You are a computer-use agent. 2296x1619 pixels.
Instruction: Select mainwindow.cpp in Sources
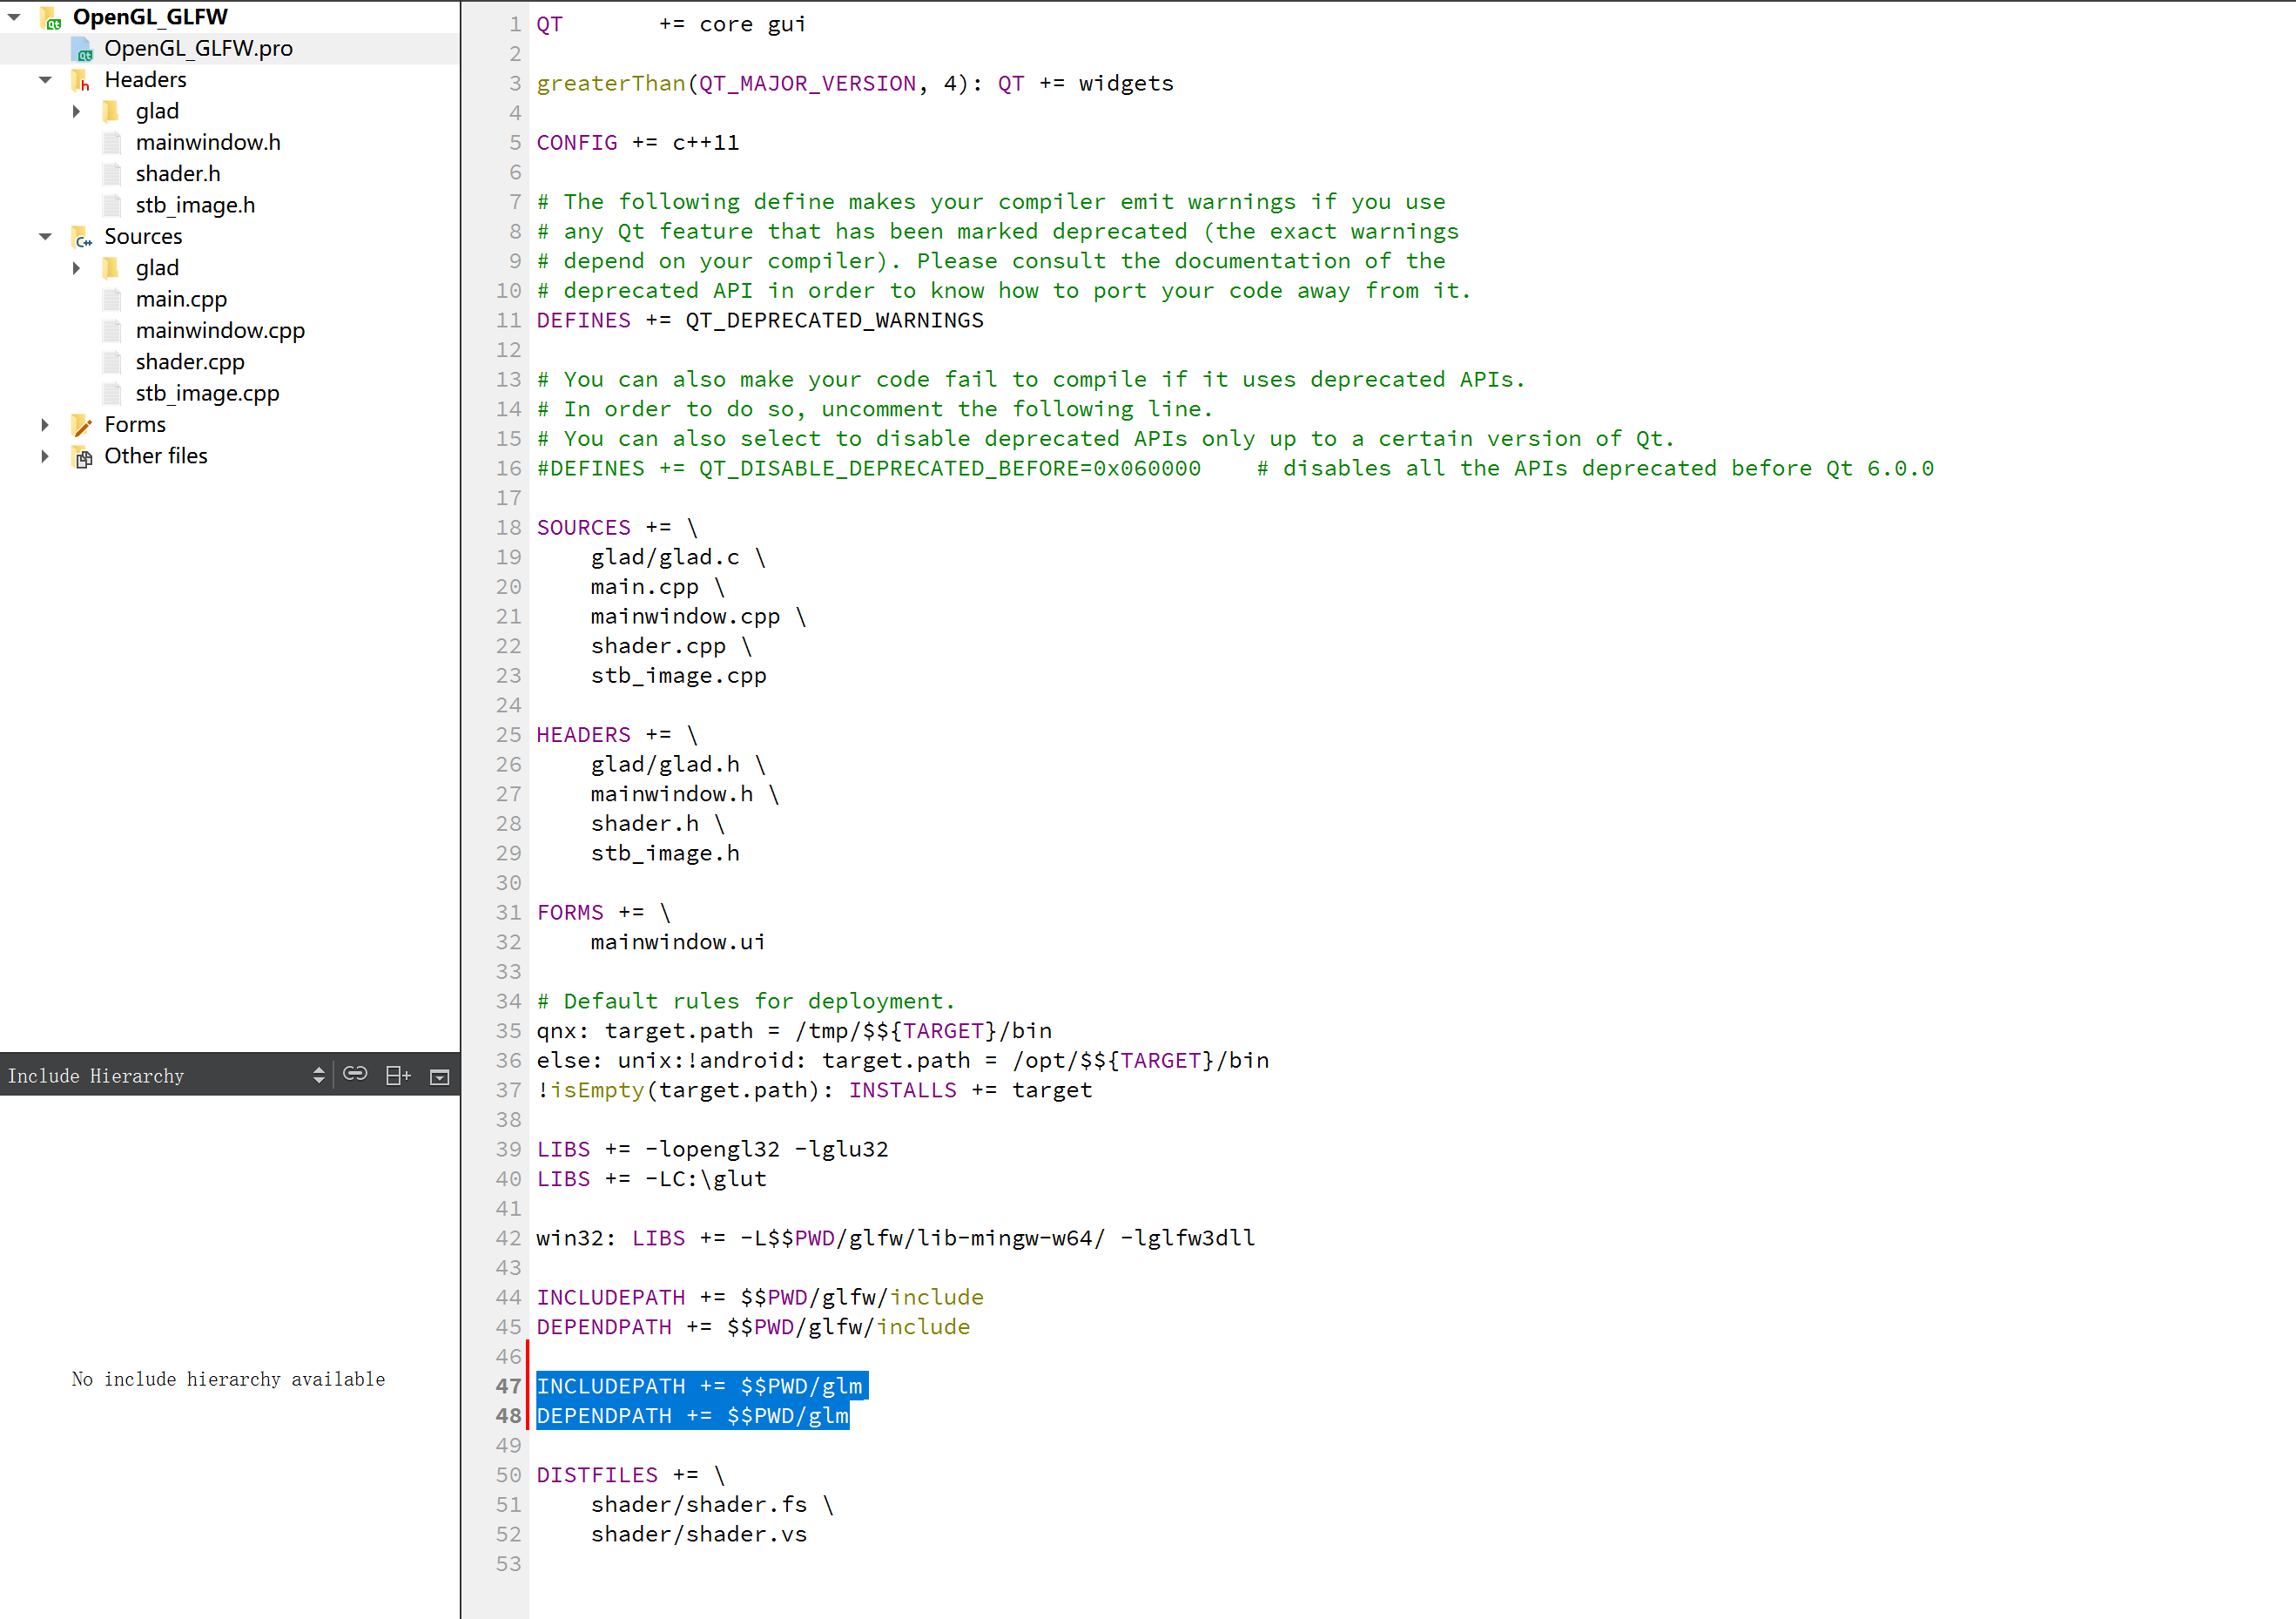(220, 331)
